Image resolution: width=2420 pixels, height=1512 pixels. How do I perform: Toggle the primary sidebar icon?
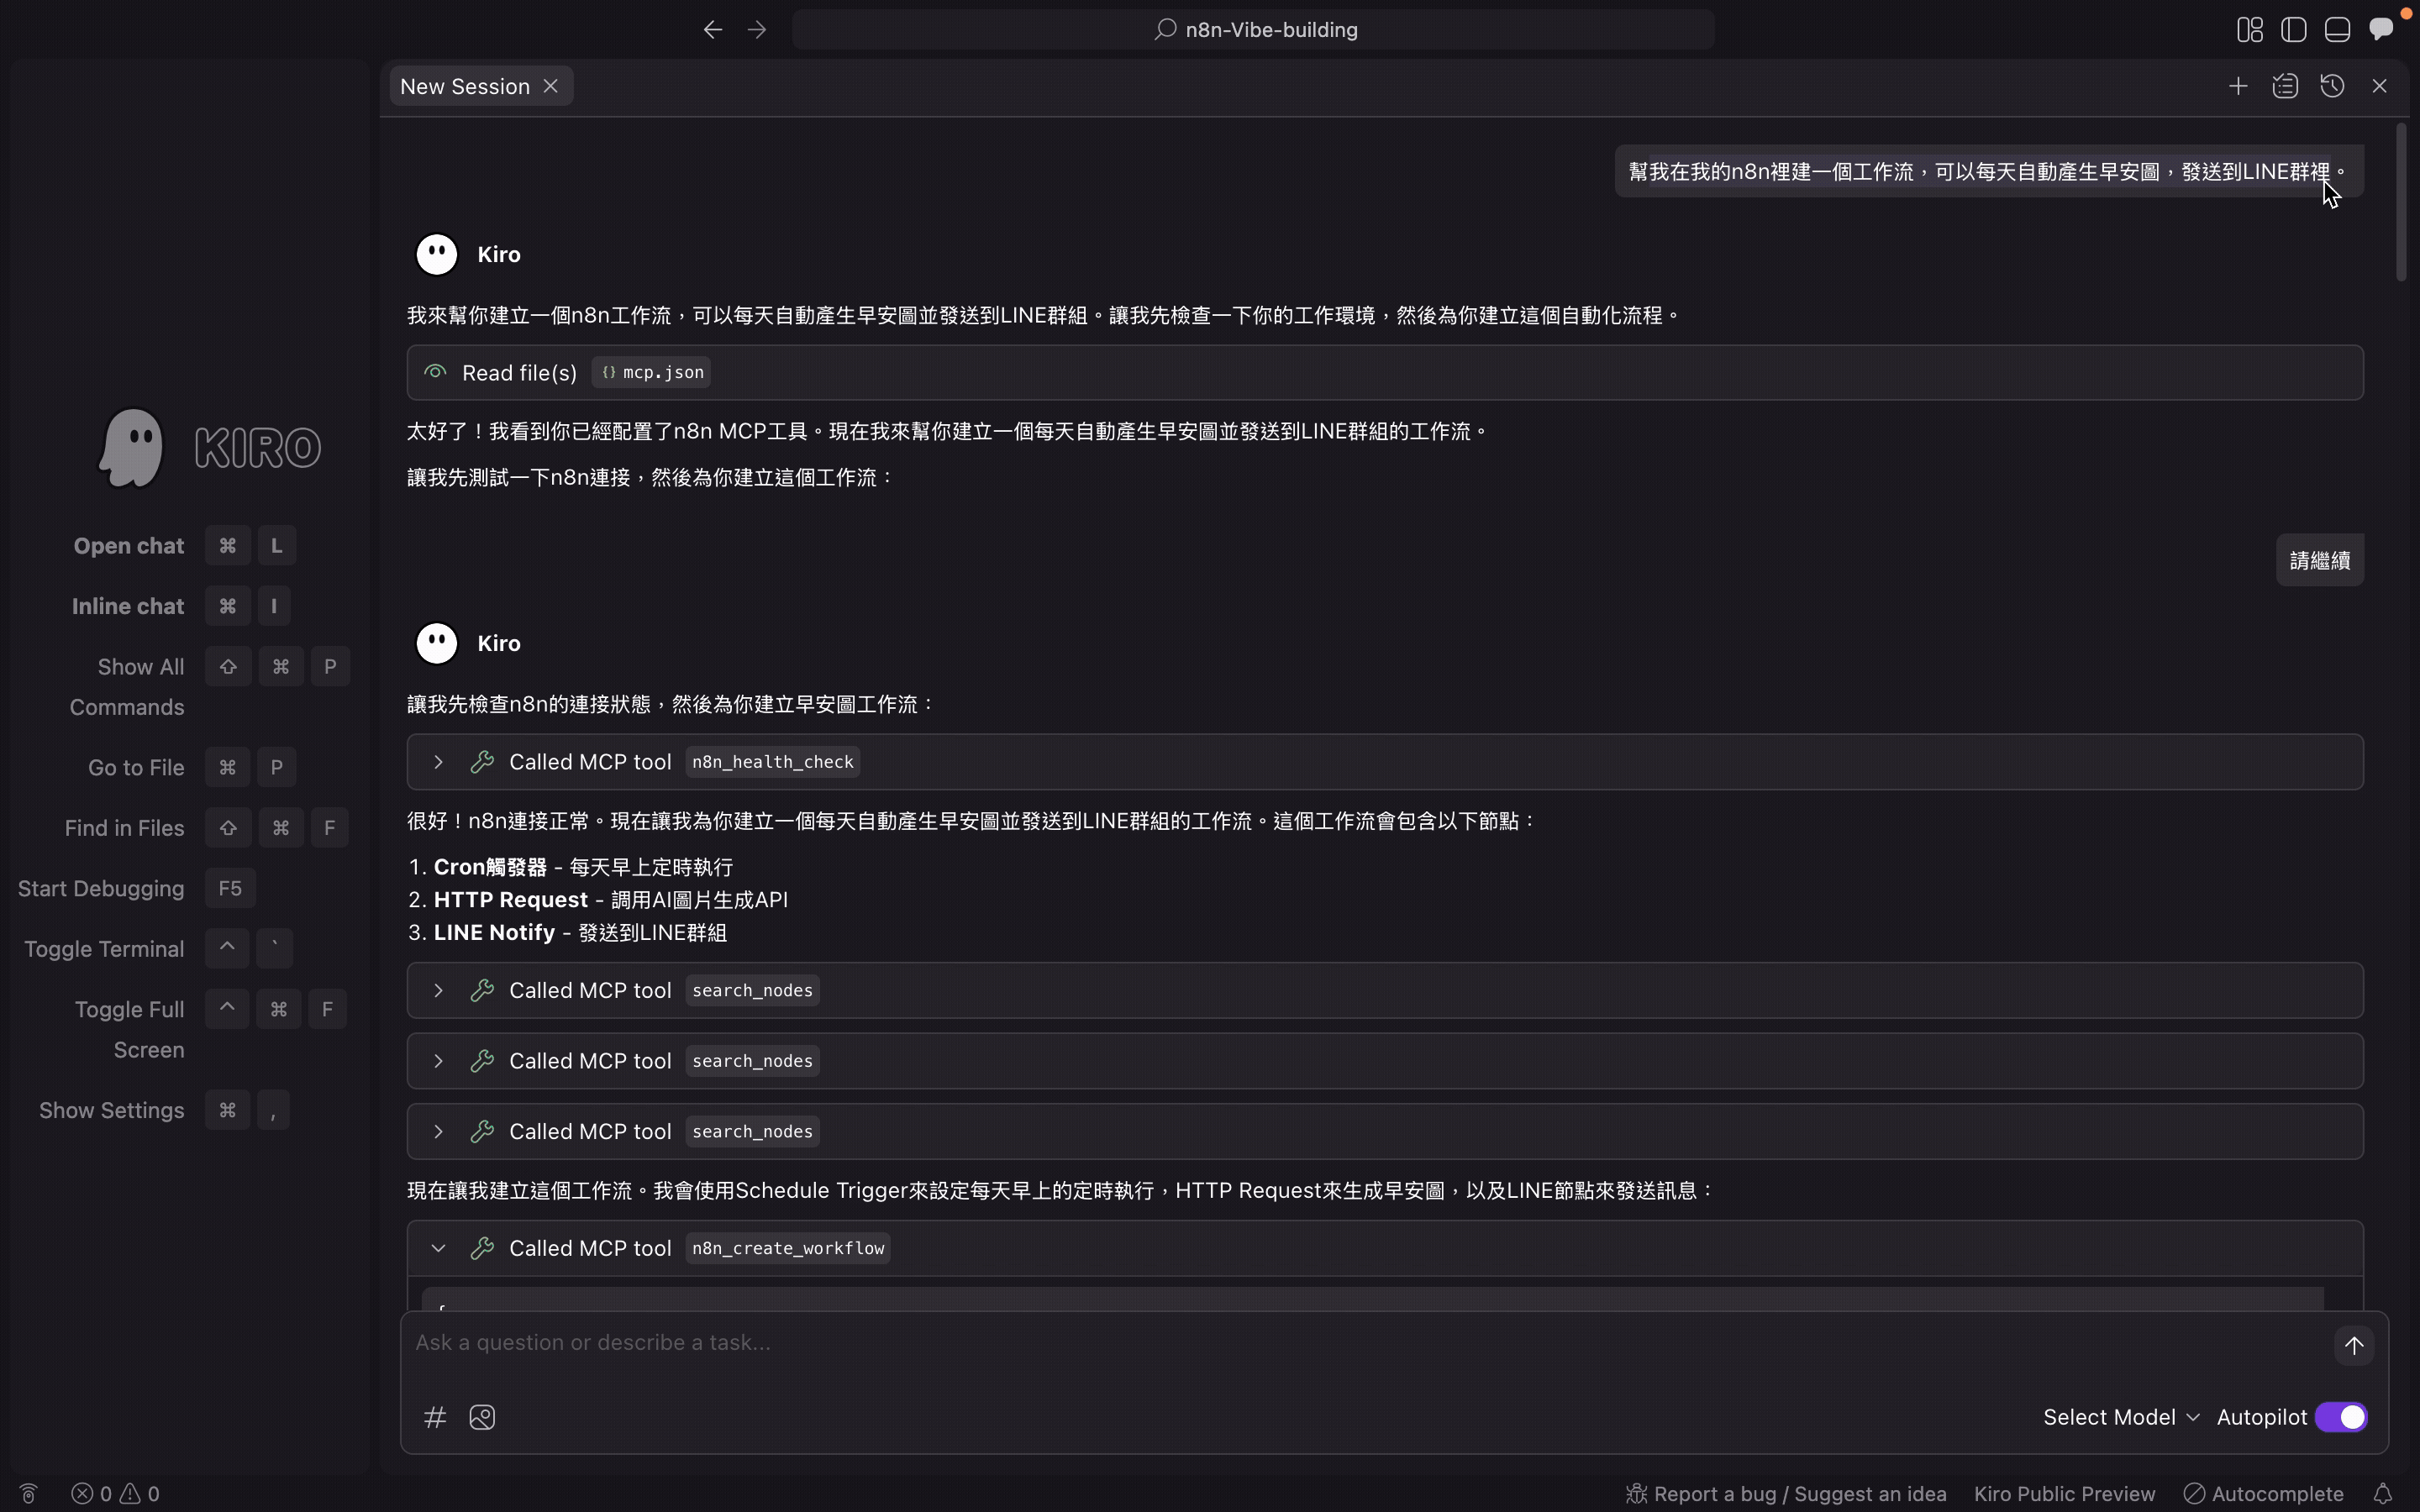(x=2293, y=30)
